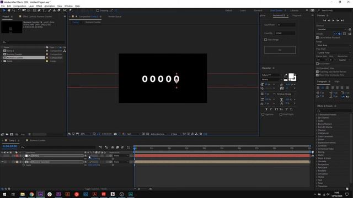Image resolution: width=353 pixels, height=198 pixels.
Task: Toggle All Caps in Character panel
Action: pyautogui.click(x=276, y=109)
